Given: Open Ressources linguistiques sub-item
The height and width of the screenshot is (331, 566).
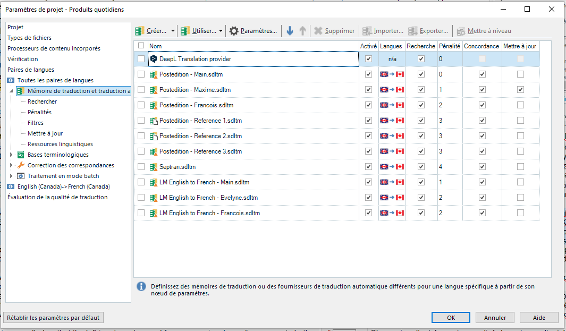Looking at the screenshot, I should (x=60, y=144).
